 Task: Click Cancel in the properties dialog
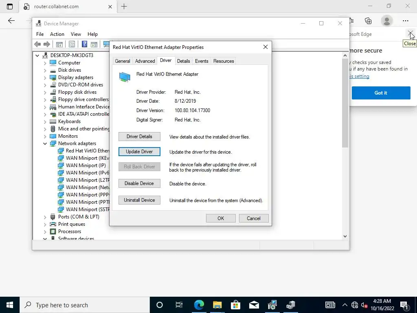254,218
